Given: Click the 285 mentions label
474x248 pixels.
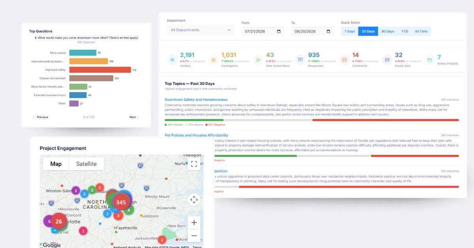Looking at the screenshot, I should [x=450, y=135].
